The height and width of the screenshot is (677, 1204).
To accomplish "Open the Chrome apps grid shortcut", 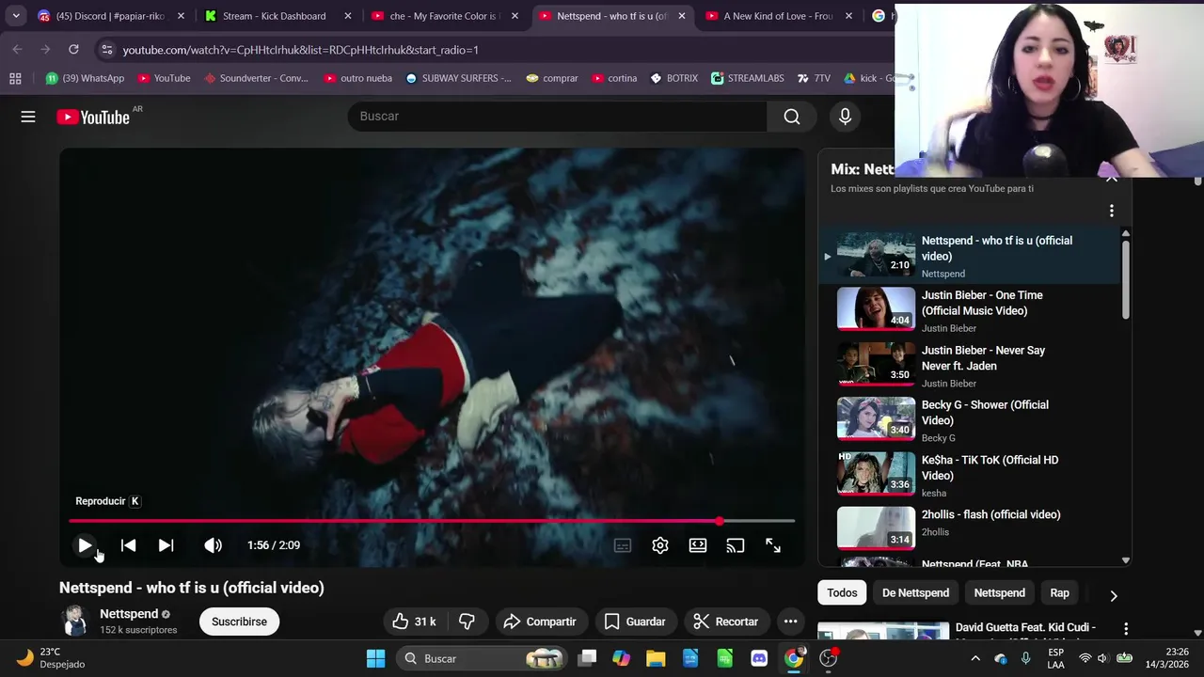I will point(15,78).
